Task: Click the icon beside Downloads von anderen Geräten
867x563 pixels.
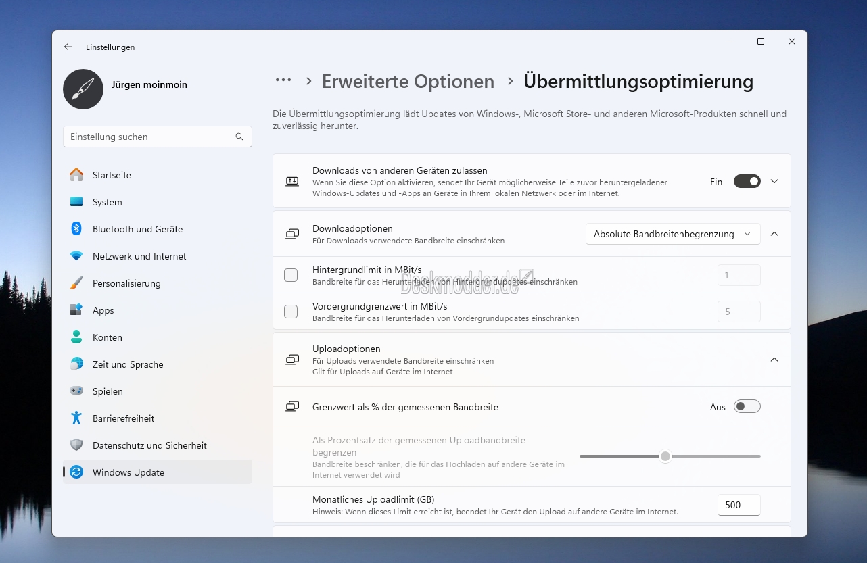Action: 292,181
